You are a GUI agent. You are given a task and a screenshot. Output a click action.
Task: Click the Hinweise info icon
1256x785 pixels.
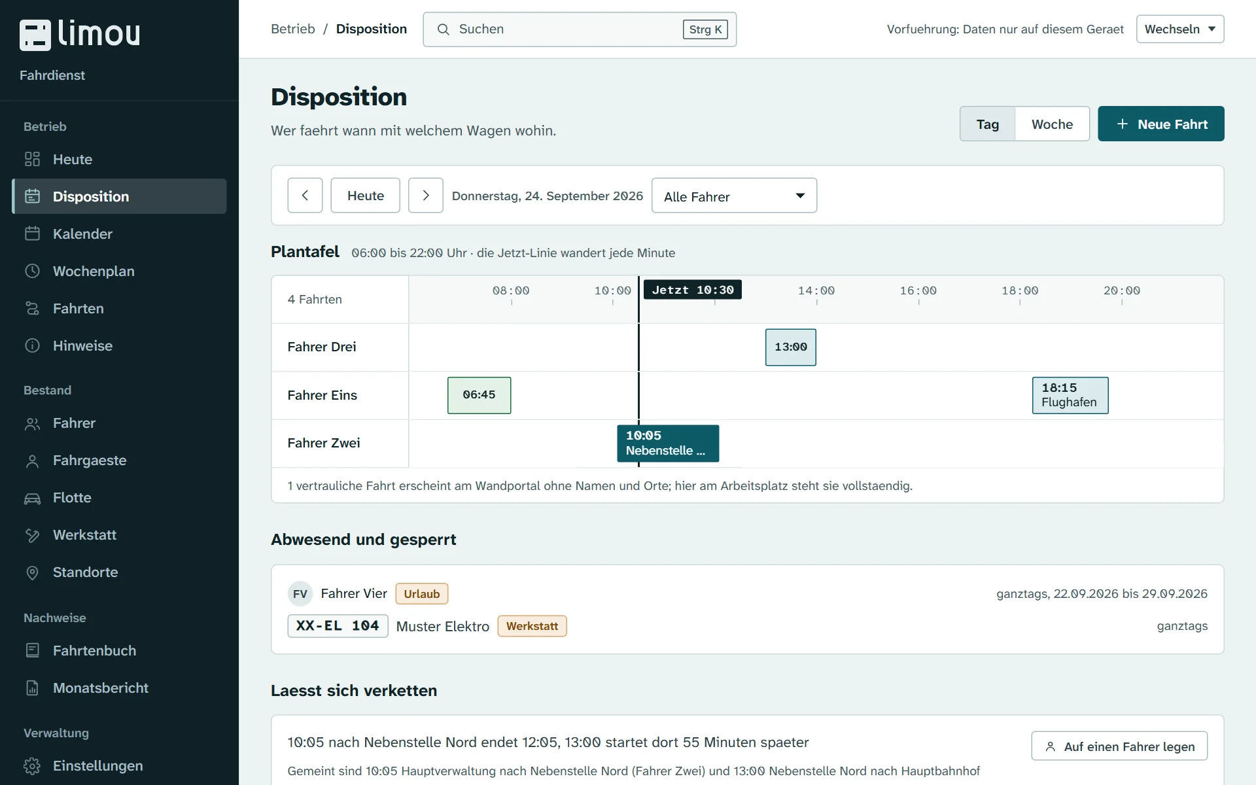[x=32, y=345]
